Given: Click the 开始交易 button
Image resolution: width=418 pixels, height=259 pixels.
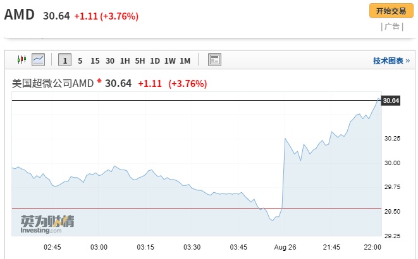Looking at the screenshot, I should point(391,11).
